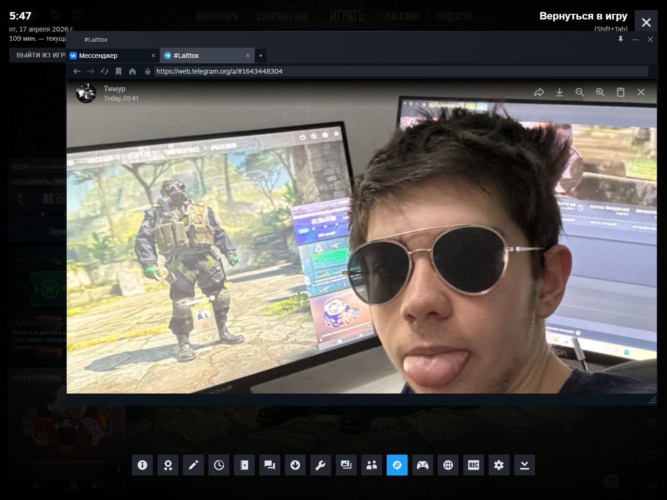Zoom in the Telegram photo
The image size is (667, 500).
click(600, 92)
